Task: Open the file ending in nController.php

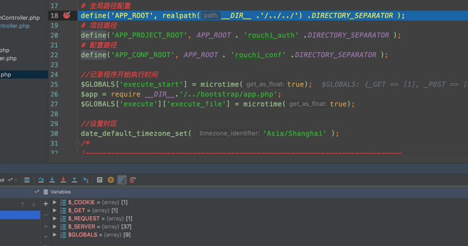Action: click(20, 18)
